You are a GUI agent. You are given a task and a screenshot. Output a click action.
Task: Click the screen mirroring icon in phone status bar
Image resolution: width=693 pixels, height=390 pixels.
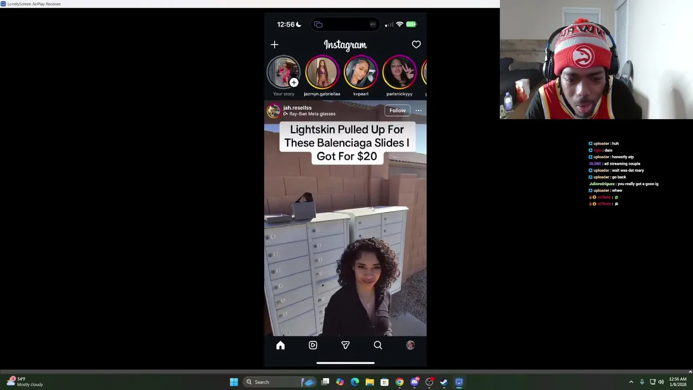tap(318, 24)
